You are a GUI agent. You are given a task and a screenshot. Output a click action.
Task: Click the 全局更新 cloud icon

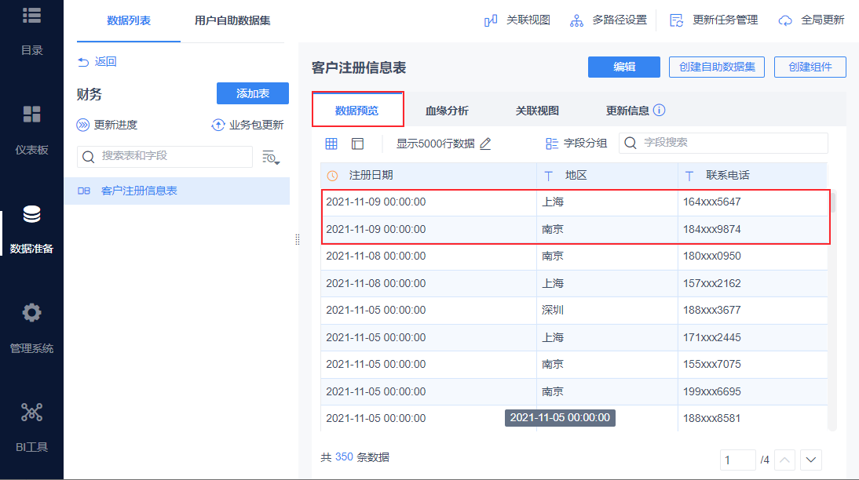coord(785,21)
